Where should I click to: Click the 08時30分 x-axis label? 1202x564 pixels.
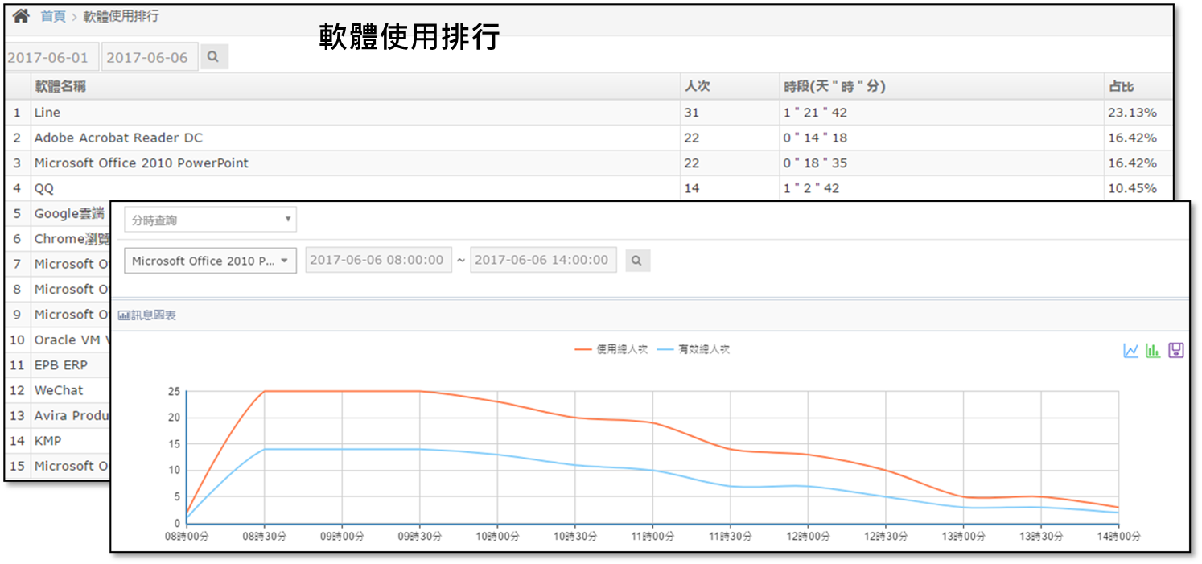(x=264, y=537)
